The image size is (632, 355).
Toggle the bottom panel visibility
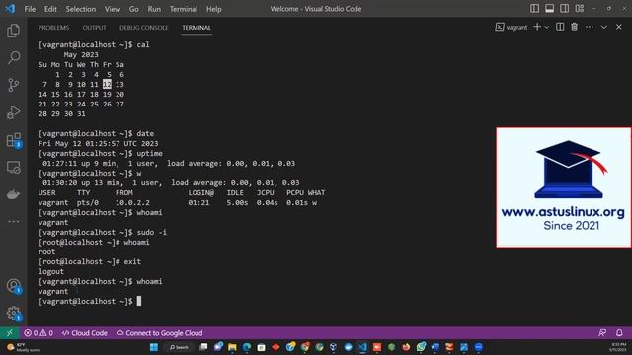tap(549, 9)
